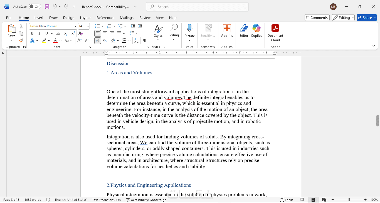
Task: Switch to the Review tab
Action: pyautogui.click(x=145, y=18)
